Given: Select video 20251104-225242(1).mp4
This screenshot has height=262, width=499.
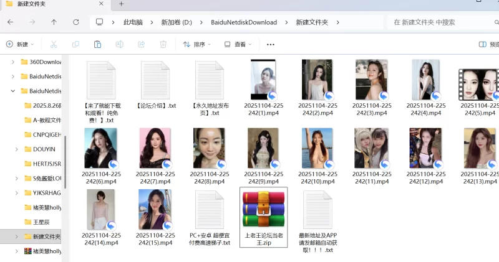Looking at the screenshot, I should coord(263,88).
